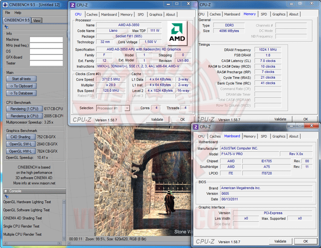Open Mainboard tab in the Memory window
The width and height of the screenshot is (321, 248).
tap(232, 14)
